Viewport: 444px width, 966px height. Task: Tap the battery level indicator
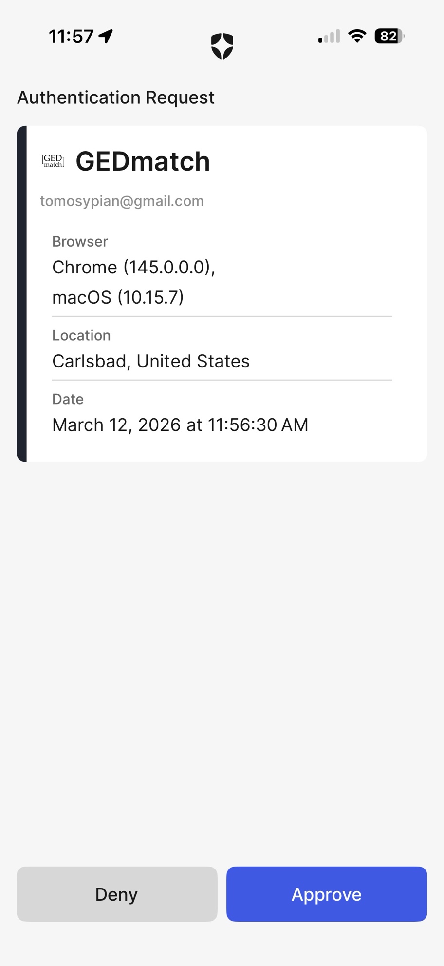click(x=389, y=36)
